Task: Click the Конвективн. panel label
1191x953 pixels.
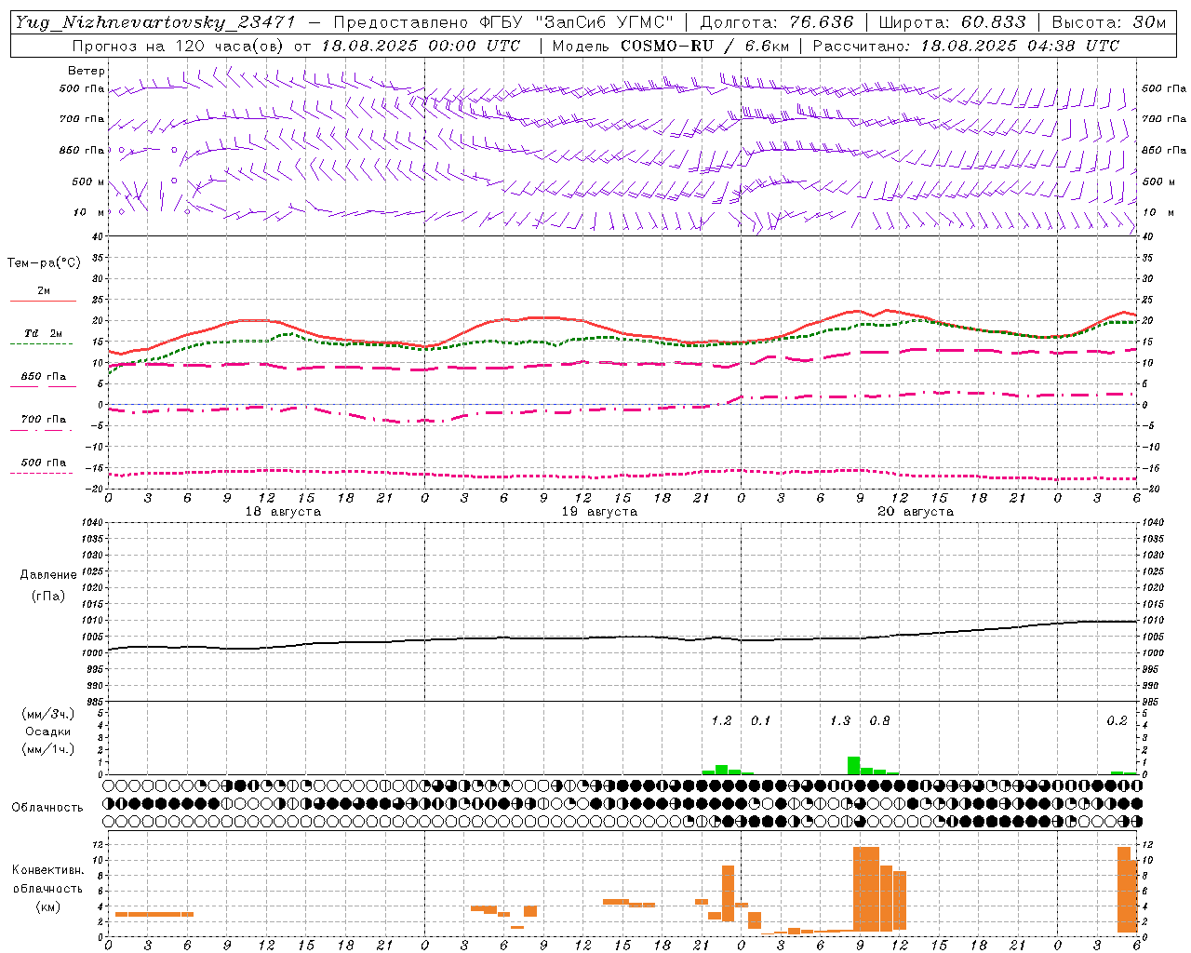Action: 48,870
